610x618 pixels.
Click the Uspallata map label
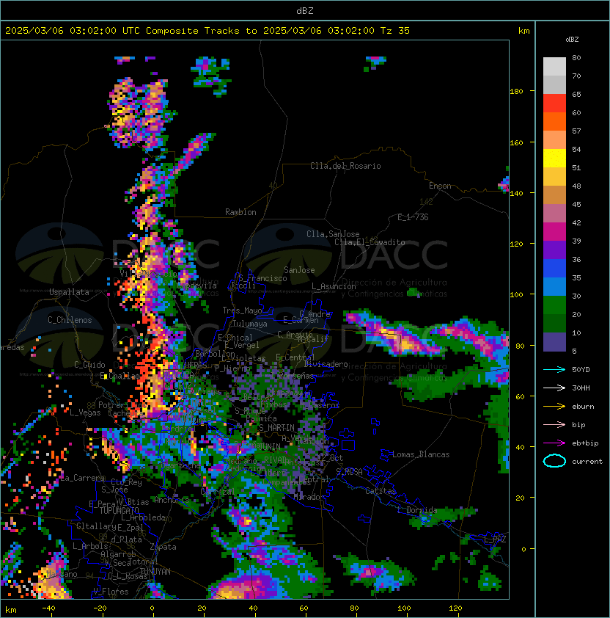pyautogui.click(x=69, y=292)
